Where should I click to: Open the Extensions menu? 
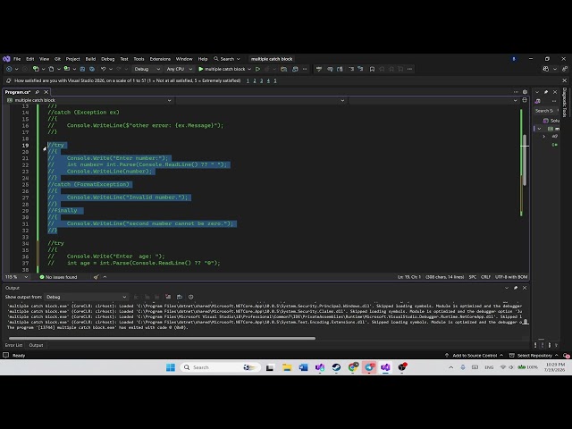[x=160, y=59]
